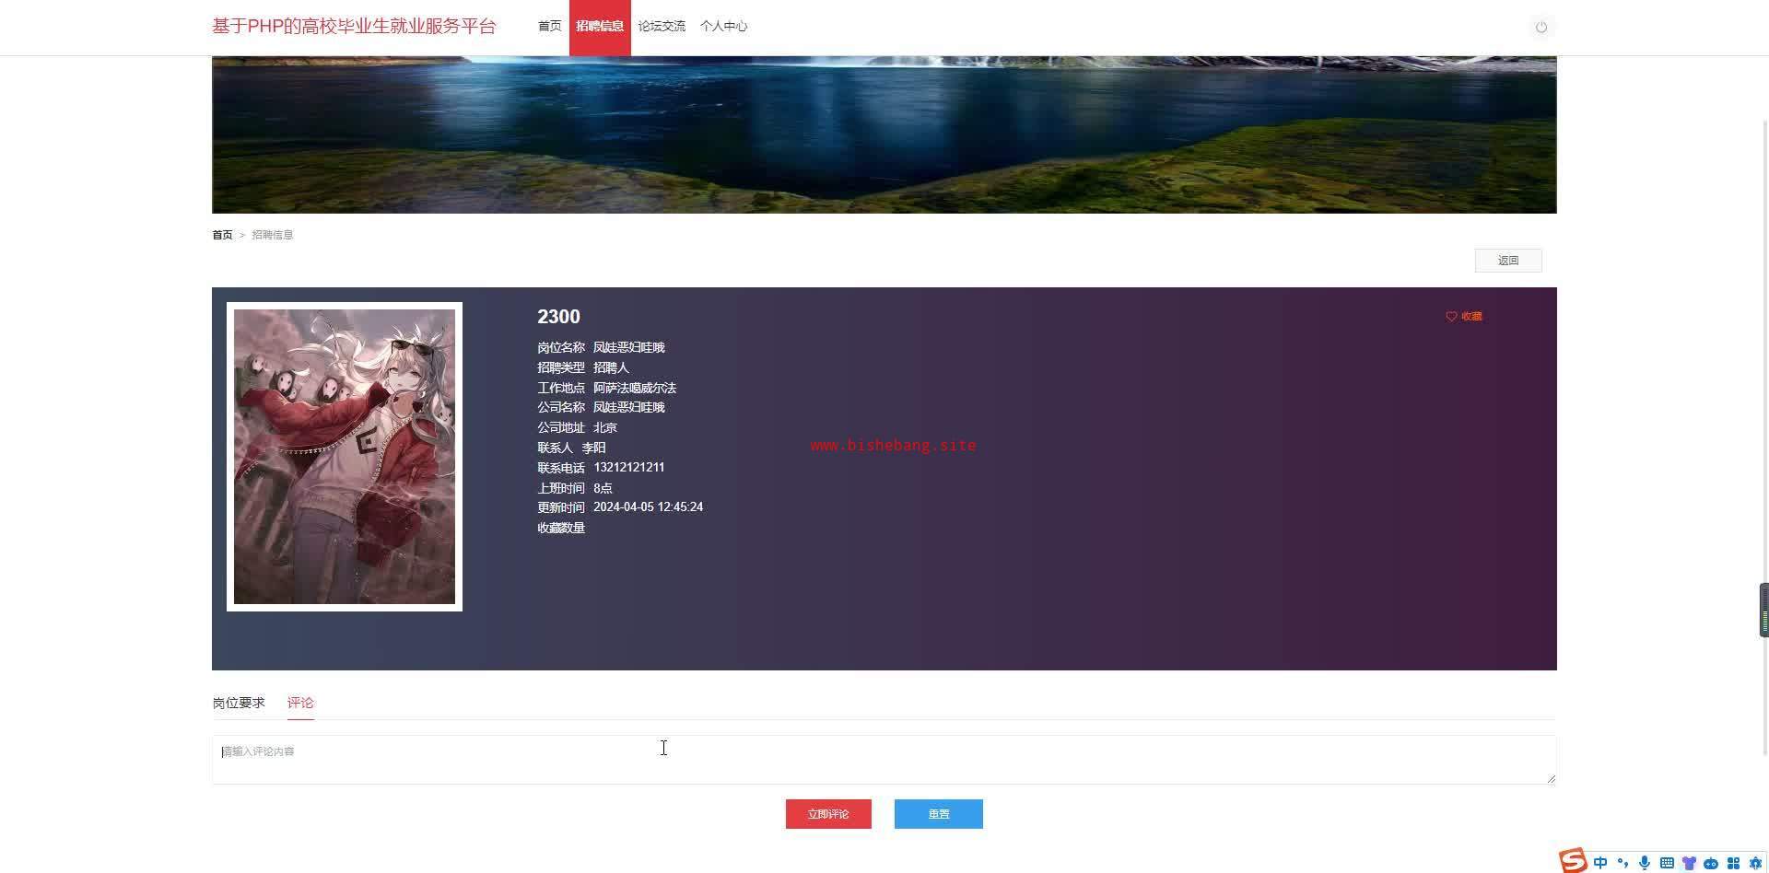Viewport: 1769px width, 873px height.
Task: Click last Sogou toolbar icon, right of grid
Action: 1755,863
